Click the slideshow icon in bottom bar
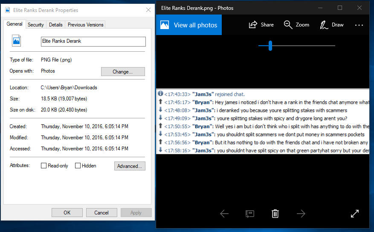 (250, 214)
